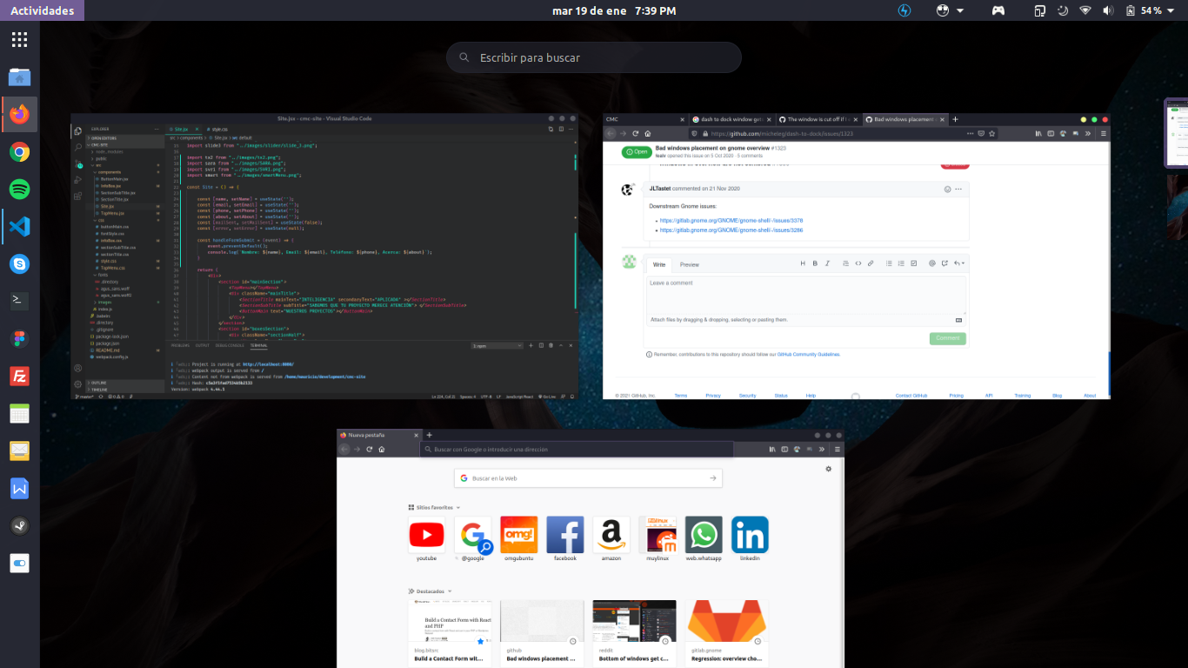The width and height of the screenshot is (1188, 668).
Task: Select TopMenu.jsx file in VS Code Explorer
Action: pos(113,213)
